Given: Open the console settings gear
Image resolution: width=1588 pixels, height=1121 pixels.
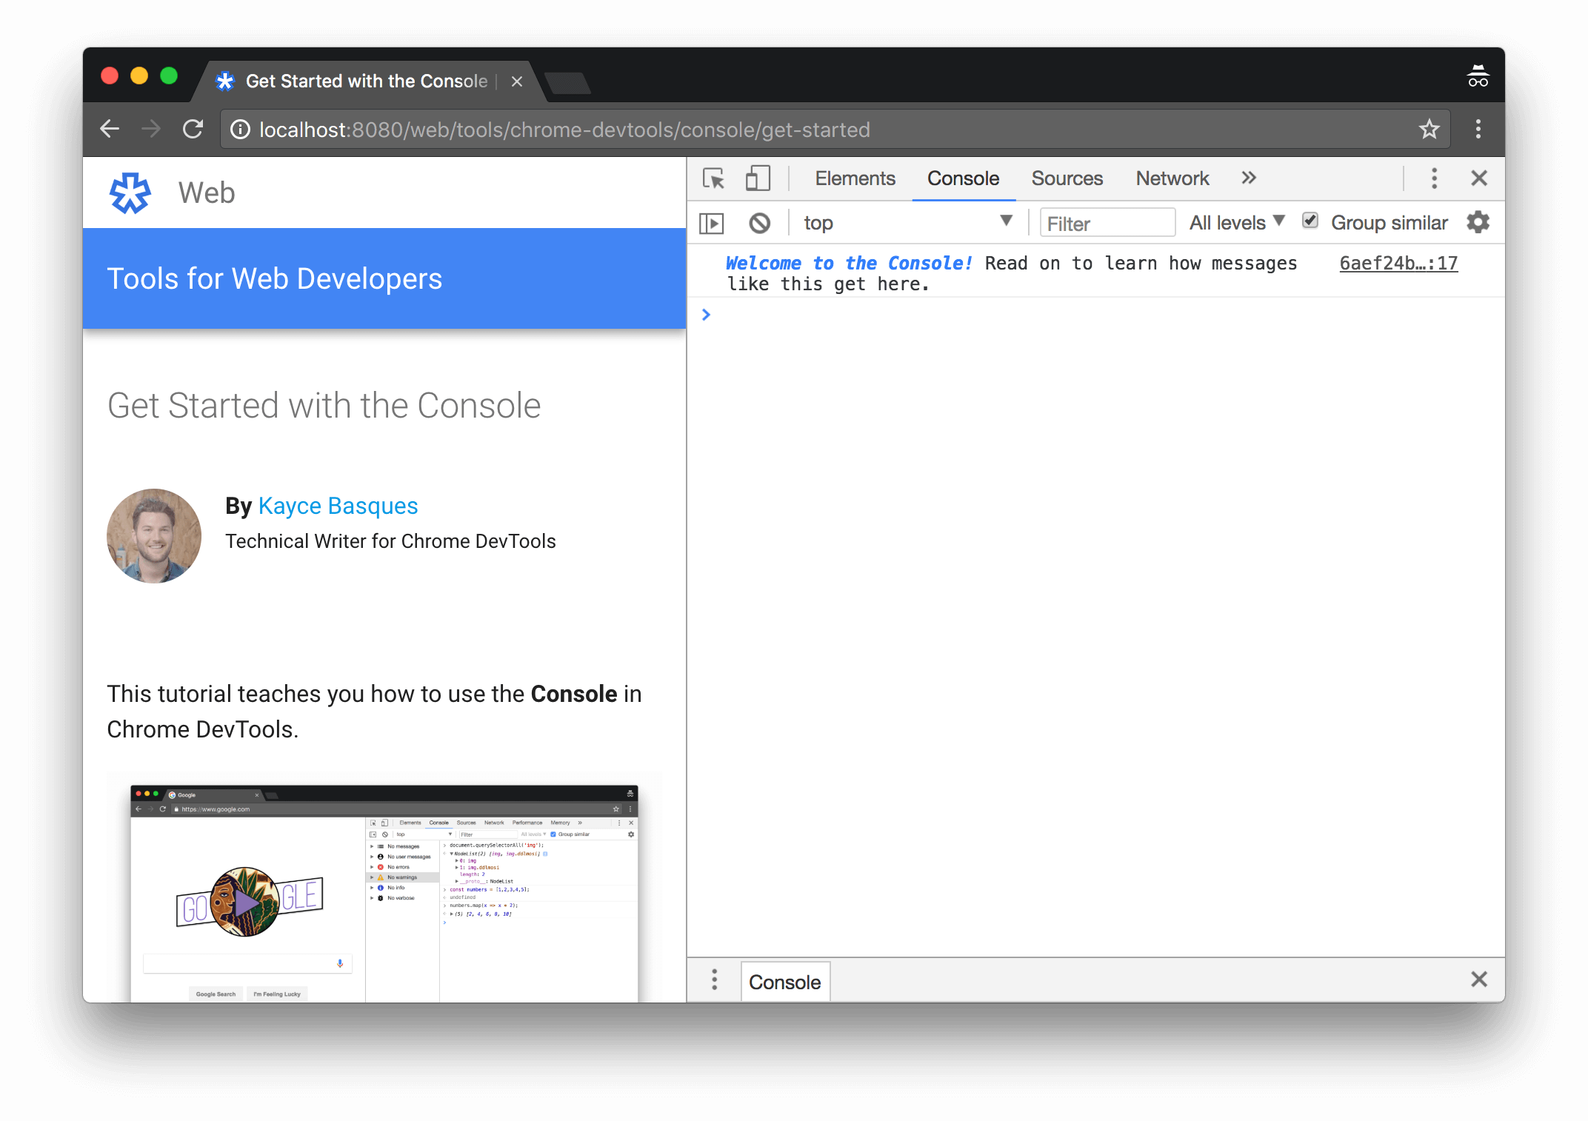Looking at the screenshot, I should tap(1478, 222).
